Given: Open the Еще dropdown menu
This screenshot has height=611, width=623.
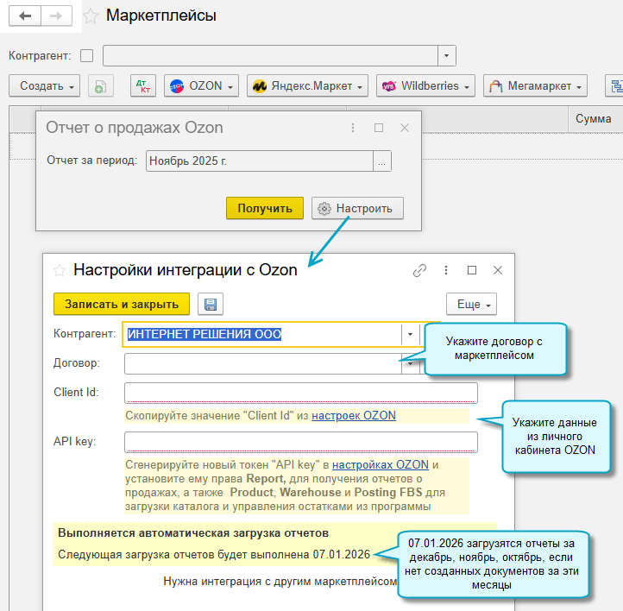Looking at the screenshot, I should click(472, 305).
